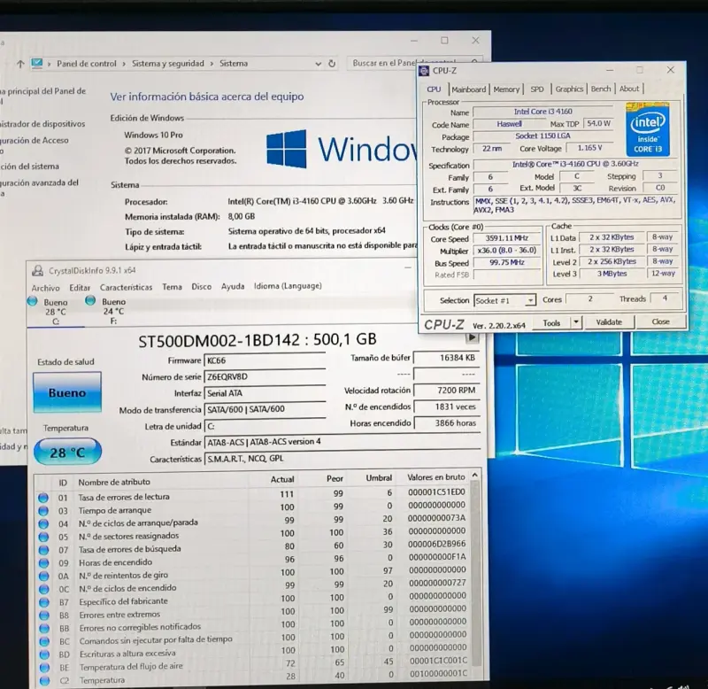Image resolution: width=708 pixels, height=689 pixels.
Task: Click status dot for sectores reasignados
Action: click(x=43, y=537)
